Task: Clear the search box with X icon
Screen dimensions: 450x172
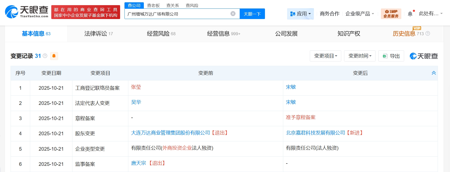Action: tap(233, 14)
